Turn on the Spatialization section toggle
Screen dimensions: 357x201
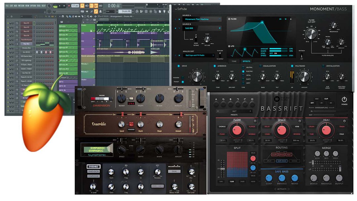pyautogui.click(x=322, y=66)
